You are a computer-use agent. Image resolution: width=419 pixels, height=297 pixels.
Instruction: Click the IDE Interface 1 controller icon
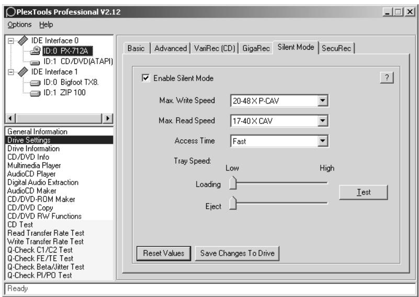(23, 72)
